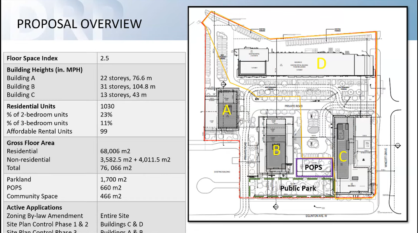Select the Building Heights (in. MPH) heading
Screen dimensions: 418x233
[x=44, y=70]
